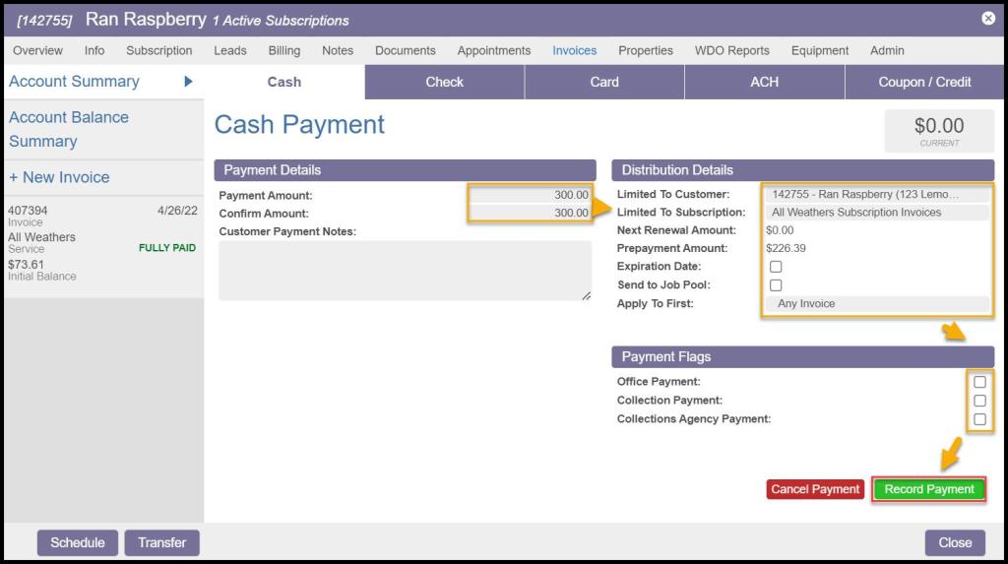Enable the Send to Job Pool checkbox
Image resolution: width=1008 pixels, height=564 pixels.
click(x=776, y=285)
